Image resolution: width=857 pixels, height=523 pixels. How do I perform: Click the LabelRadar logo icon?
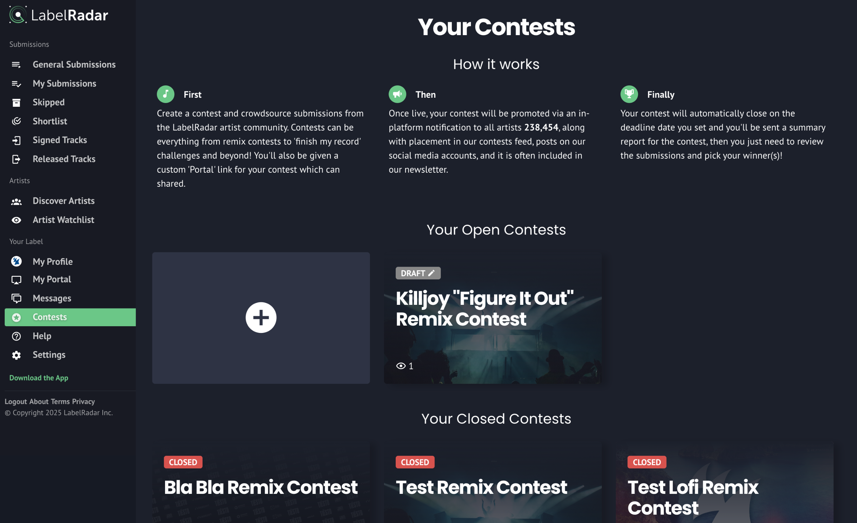coord(17,15)
